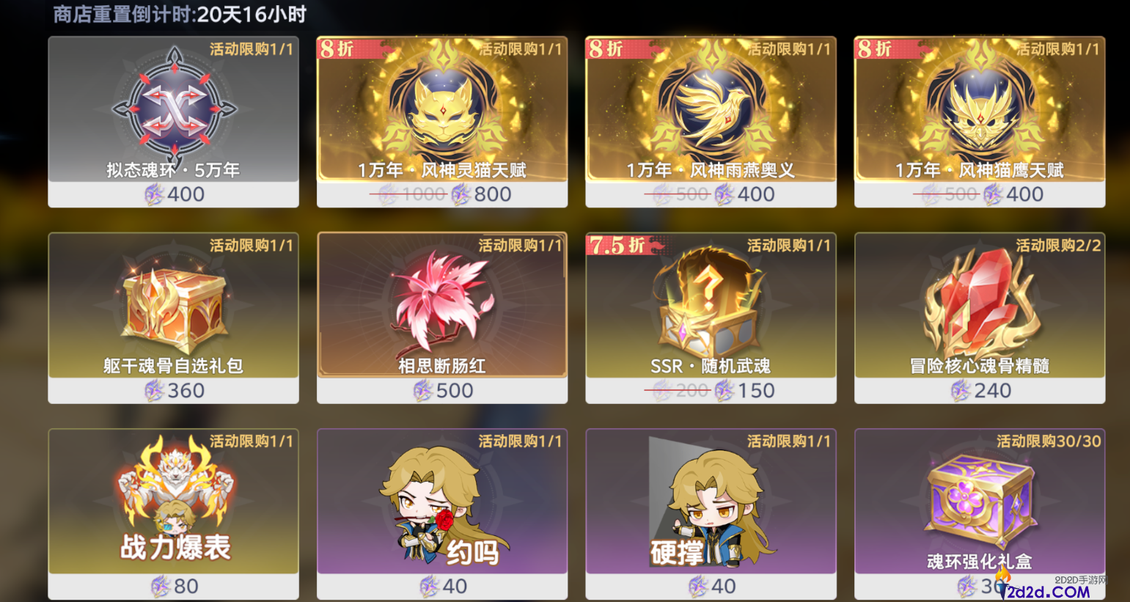Viewport: 1130px width, 602px height.
Task: Buy 风神灵猫天赋 at discounted 800 price
Action: (442, 194)
